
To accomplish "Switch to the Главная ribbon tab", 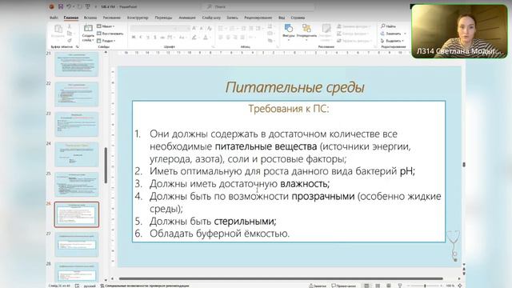I will coord(71,18).
